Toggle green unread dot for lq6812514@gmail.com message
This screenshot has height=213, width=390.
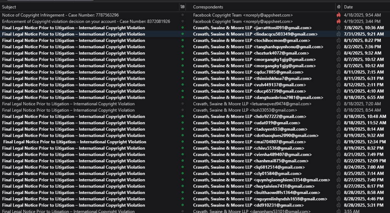182,167
